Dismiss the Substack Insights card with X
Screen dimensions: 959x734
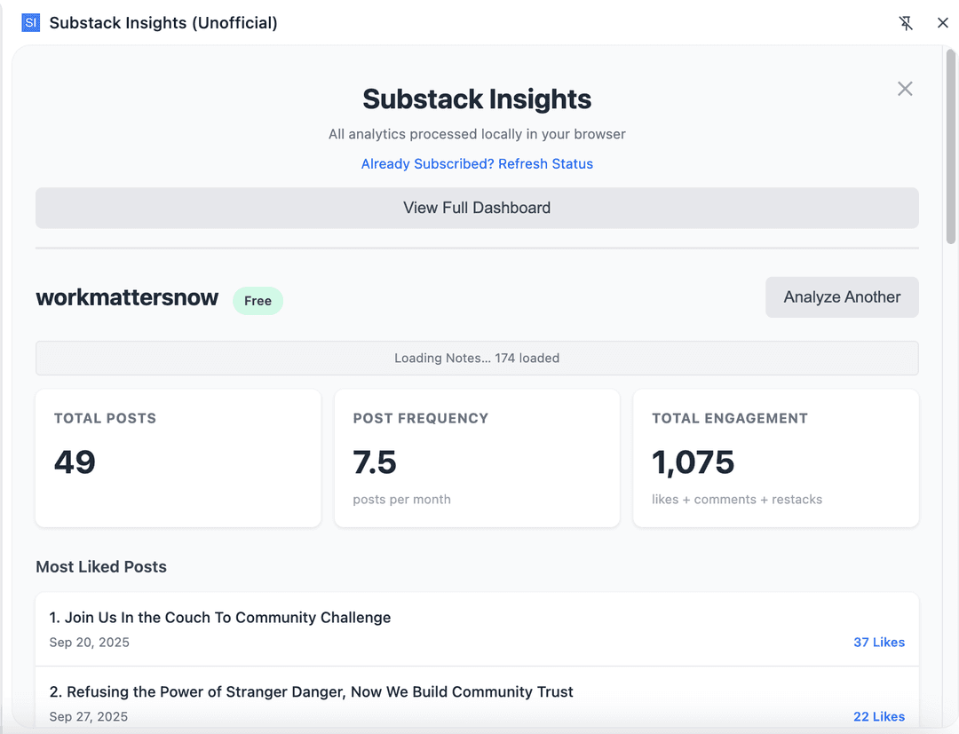pyautogui.click(x=905, y=89)
